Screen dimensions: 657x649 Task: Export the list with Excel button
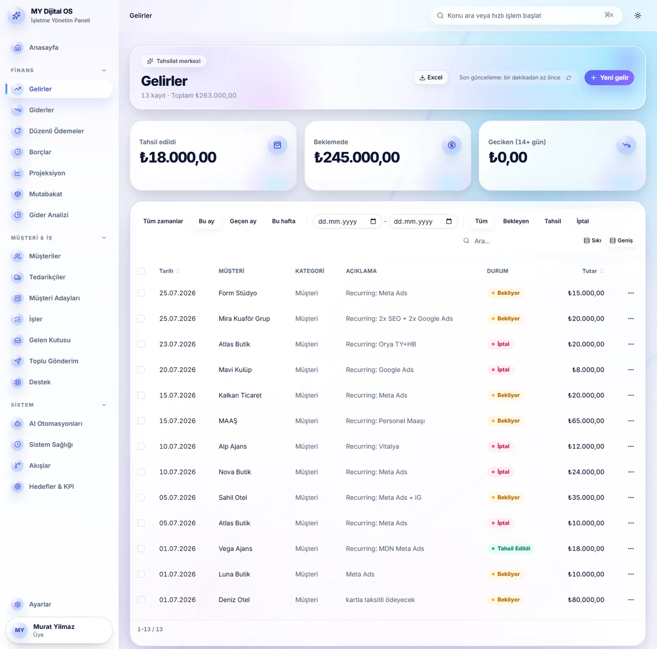431,78
